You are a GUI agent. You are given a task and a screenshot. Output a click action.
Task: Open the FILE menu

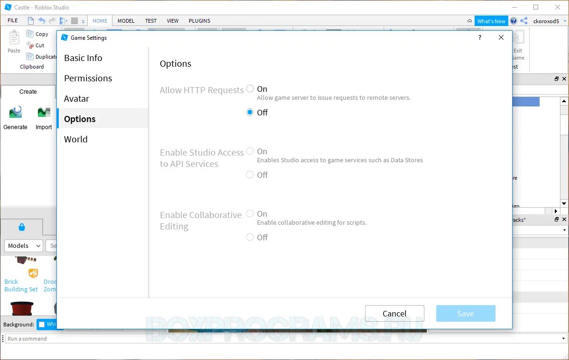13,21
